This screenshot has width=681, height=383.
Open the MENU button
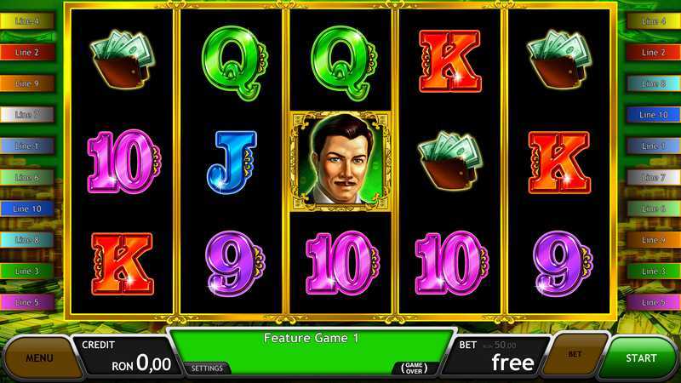point(39,358)
